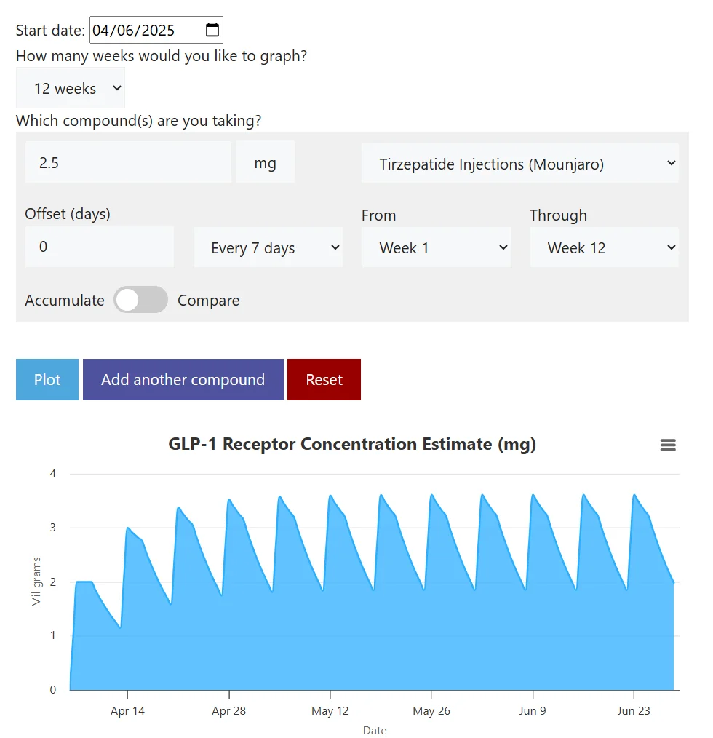Open the From Week 1 dropdown
Viewport: 713px width, 738px height.
[x=437, y=247]
